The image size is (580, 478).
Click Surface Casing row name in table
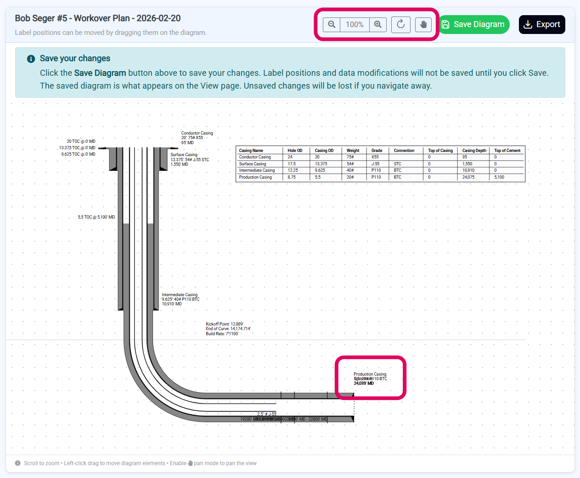[x=253, y=164]
